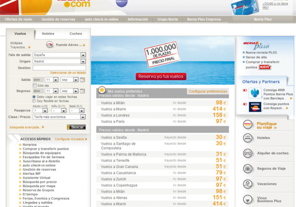Image resolution: width=296 pixels, height=207 pixels.
Task: Click the ¿Olvidó o no tiene PIN? link
Action: (275, 6)
